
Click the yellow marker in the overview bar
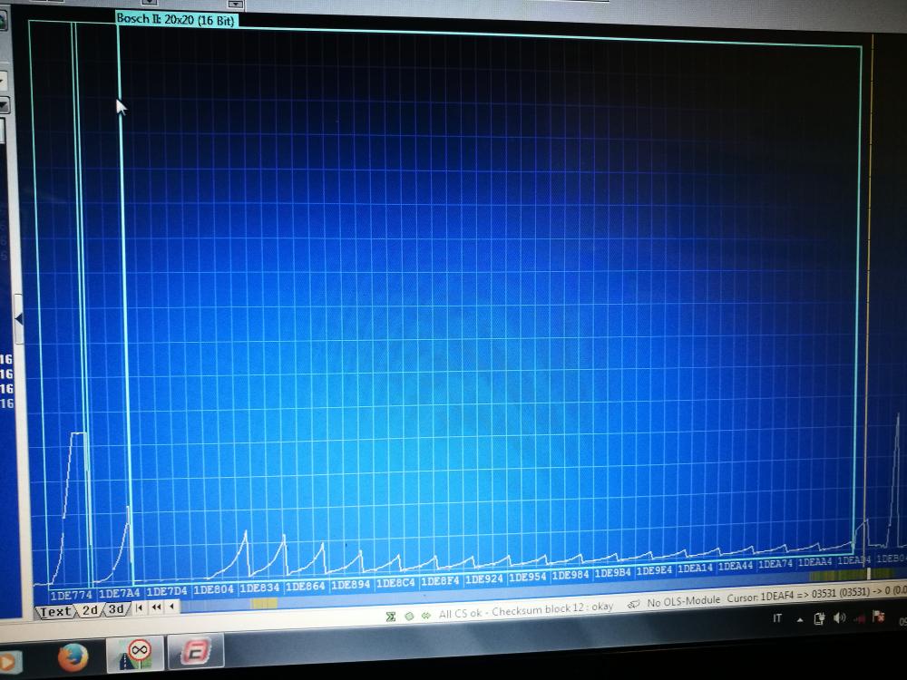tap(264, 603)
